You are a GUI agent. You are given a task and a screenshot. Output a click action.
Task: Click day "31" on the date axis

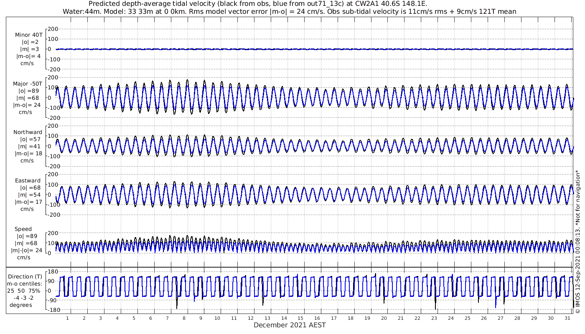click(x=567, y=318)
